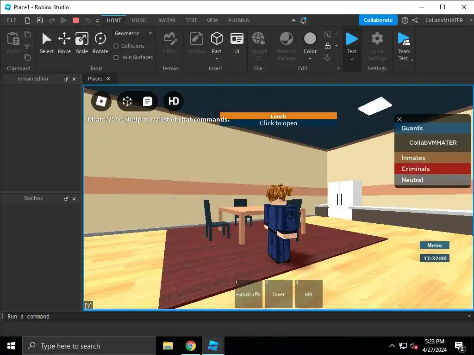Equip the Taser hotbar slot
Viewport: 474px width, 355px height.
tap(278, 294)
